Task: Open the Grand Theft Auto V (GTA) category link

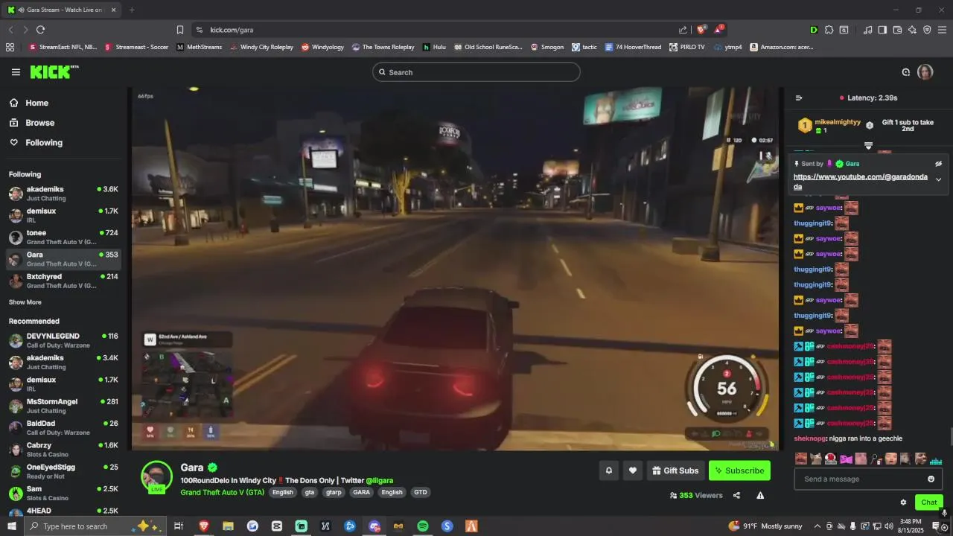Action: pyautogui.click(x=222, y=492)
